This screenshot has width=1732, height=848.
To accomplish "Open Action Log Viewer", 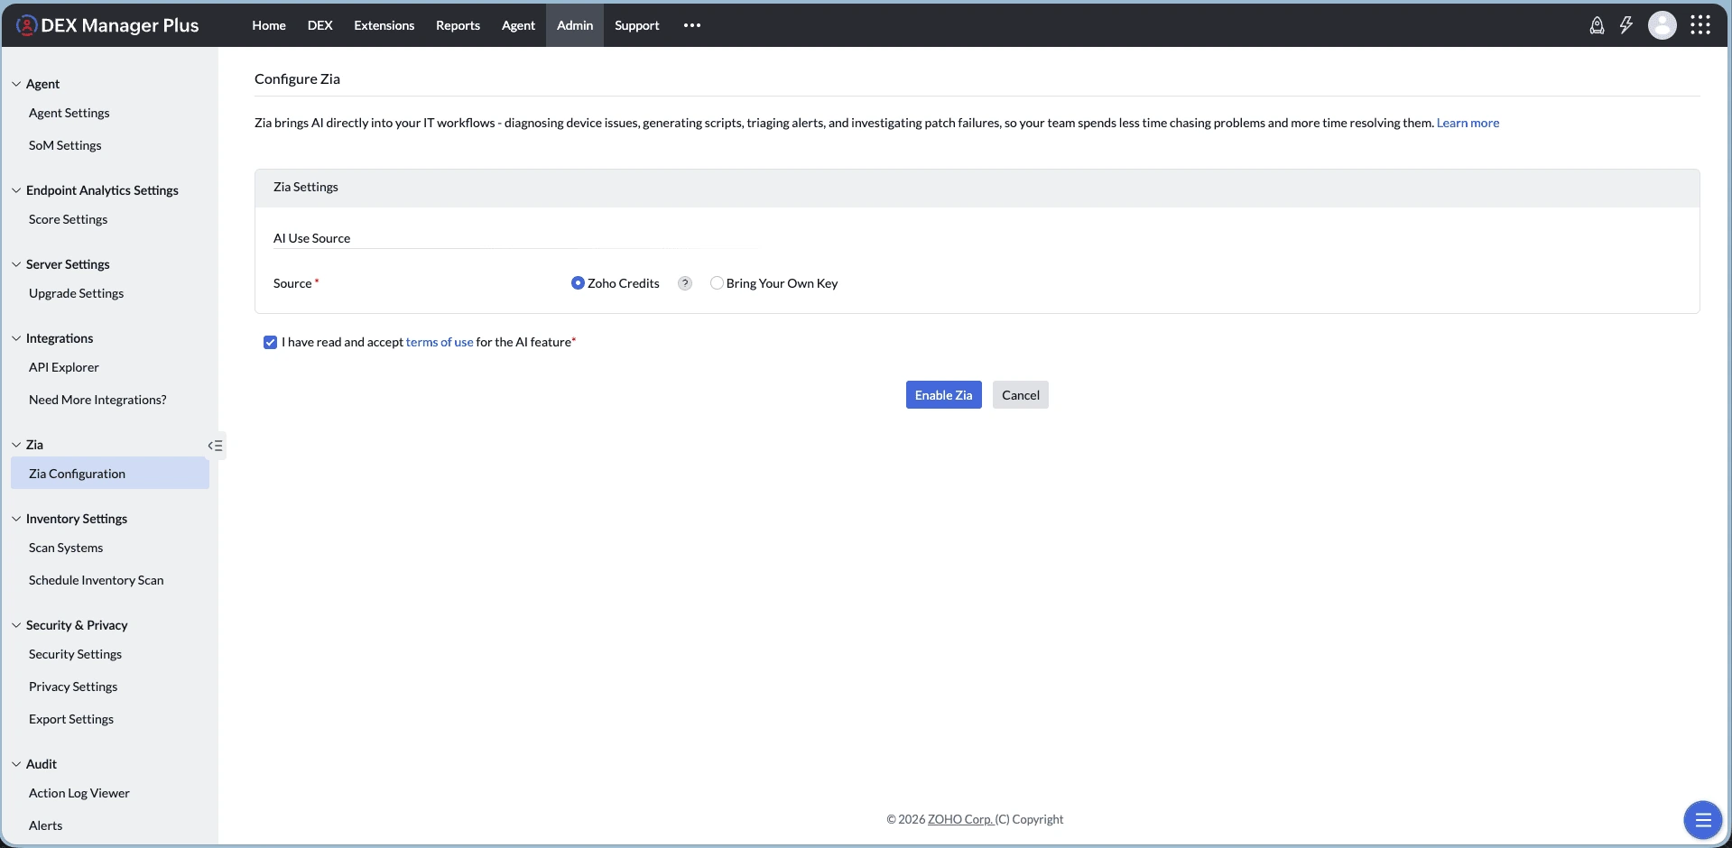I will coord(79,793).
